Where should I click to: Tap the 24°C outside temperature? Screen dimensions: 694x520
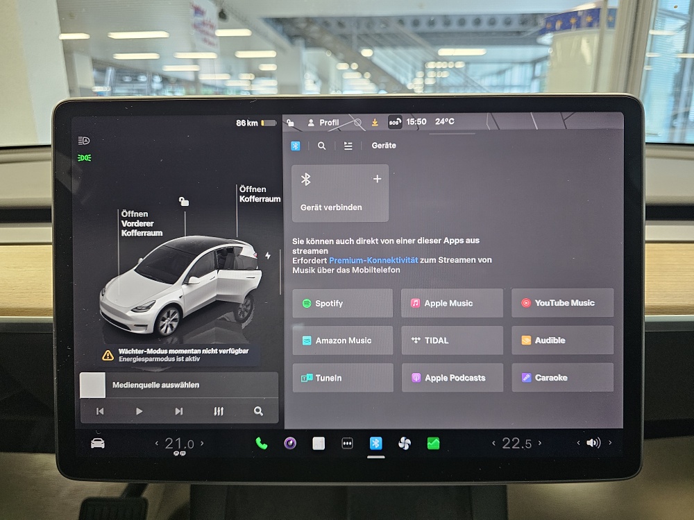[444, 121]
